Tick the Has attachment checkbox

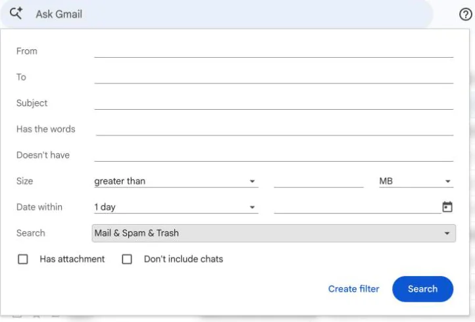[23, 259]
